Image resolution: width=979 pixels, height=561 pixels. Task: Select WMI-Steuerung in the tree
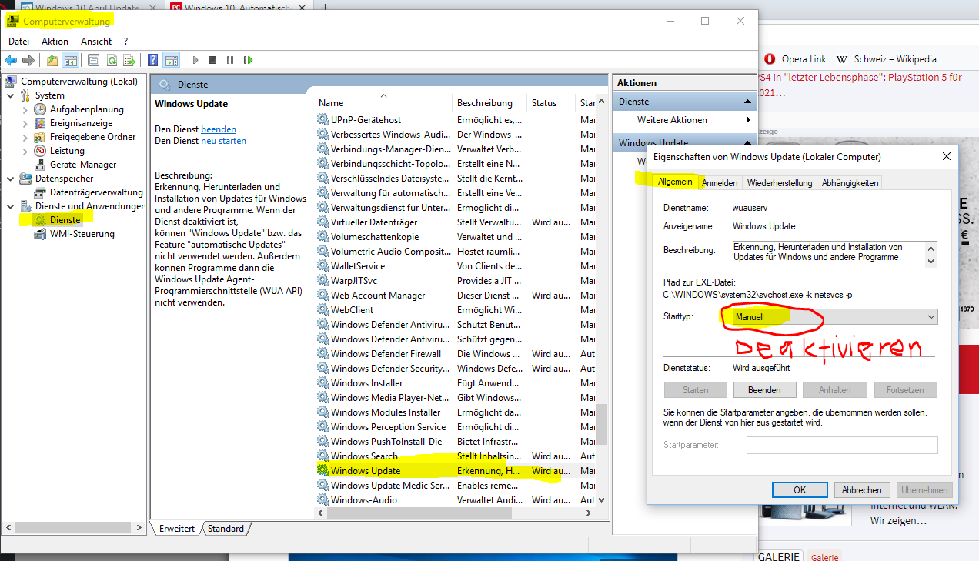click(82, 234)
